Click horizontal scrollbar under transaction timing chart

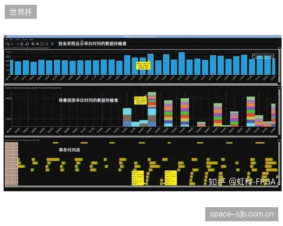tap(141, 187)
